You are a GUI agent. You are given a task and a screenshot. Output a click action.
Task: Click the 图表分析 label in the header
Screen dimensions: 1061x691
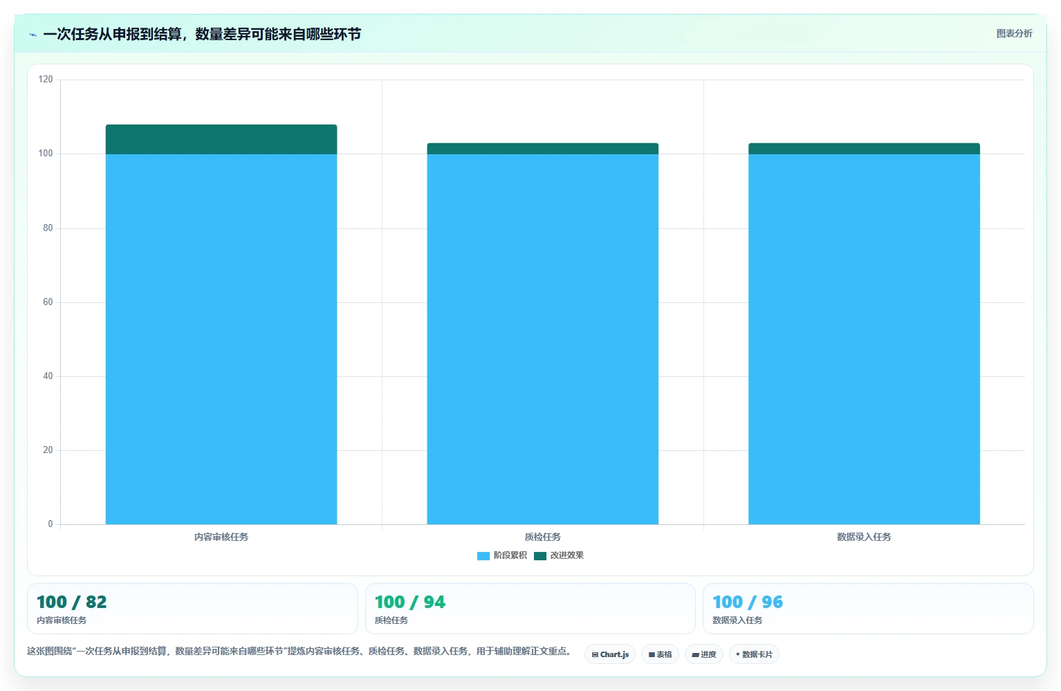click(x=1014, y=33)
